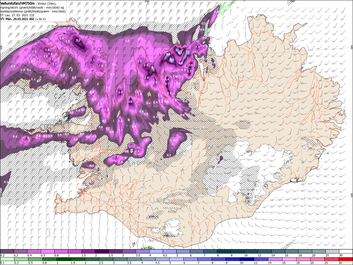Viewport: 353px width, 265px height.
Task: Select the palest green 0.1 rain scale swatch
Action: click(x=7, y=259)
